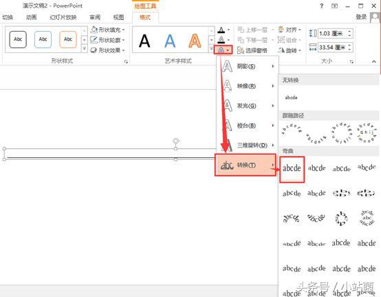Open 选择窗格 (Selection Pane)
The width and height of the screenshot is (381, 297).
252,50
